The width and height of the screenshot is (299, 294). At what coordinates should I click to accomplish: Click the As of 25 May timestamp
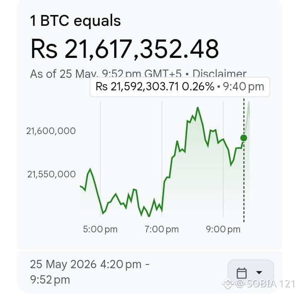(106, 74)
